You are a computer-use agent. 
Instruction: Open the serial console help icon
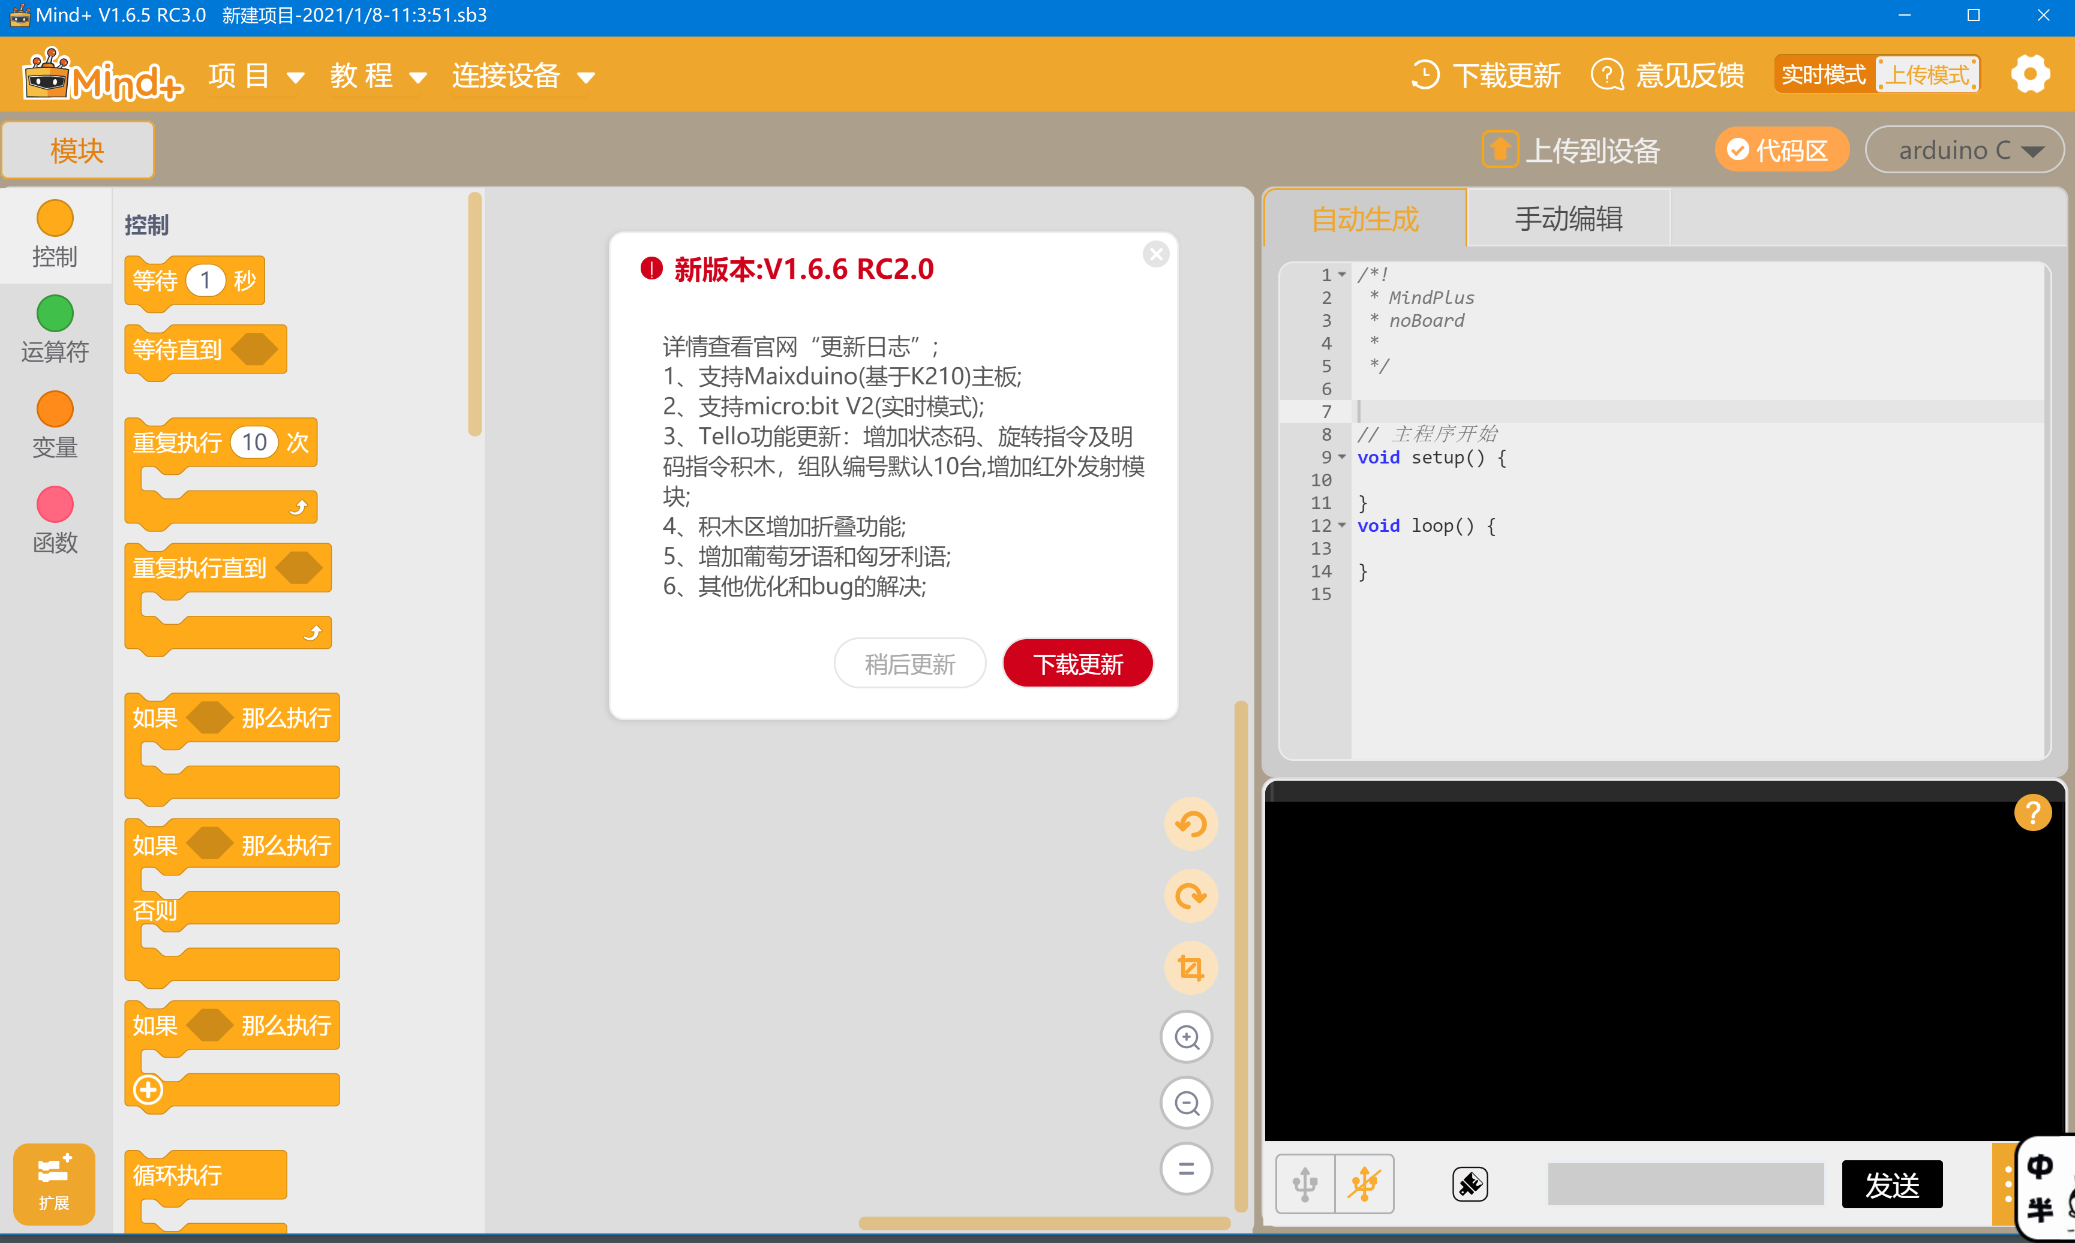pos(2032,812)
